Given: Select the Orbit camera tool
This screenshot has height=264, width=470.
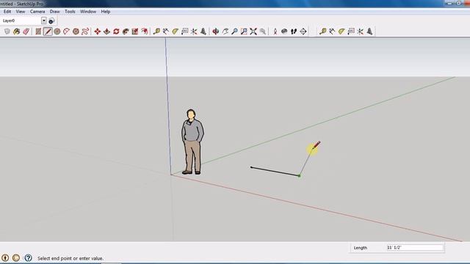Looking at the screenshot, I should tap(215, 31).
